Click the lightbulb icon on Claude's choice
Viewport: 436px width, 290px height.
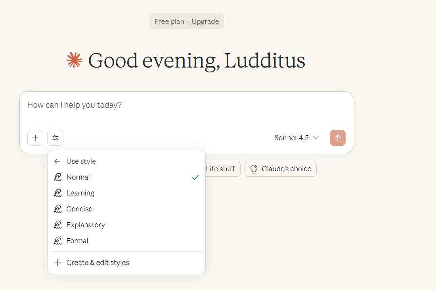254,169
